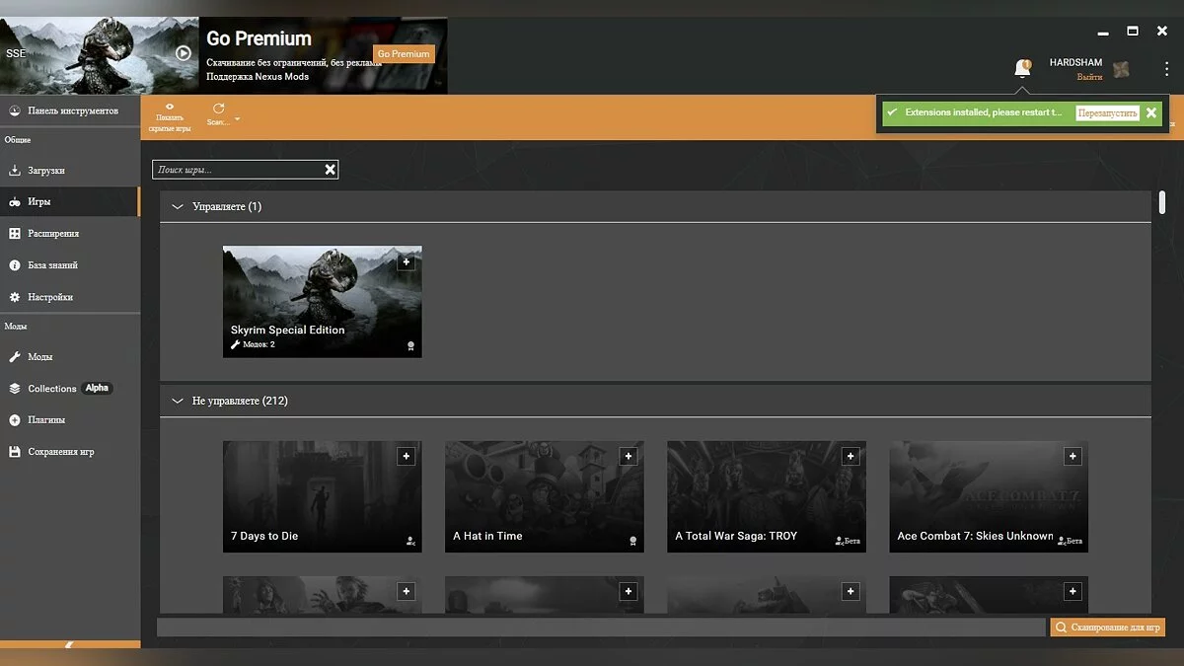The width and height of the screenshot is (1184, 666).
Task: Click the notifications bell icon
Action: click(x=1022, y=68)
